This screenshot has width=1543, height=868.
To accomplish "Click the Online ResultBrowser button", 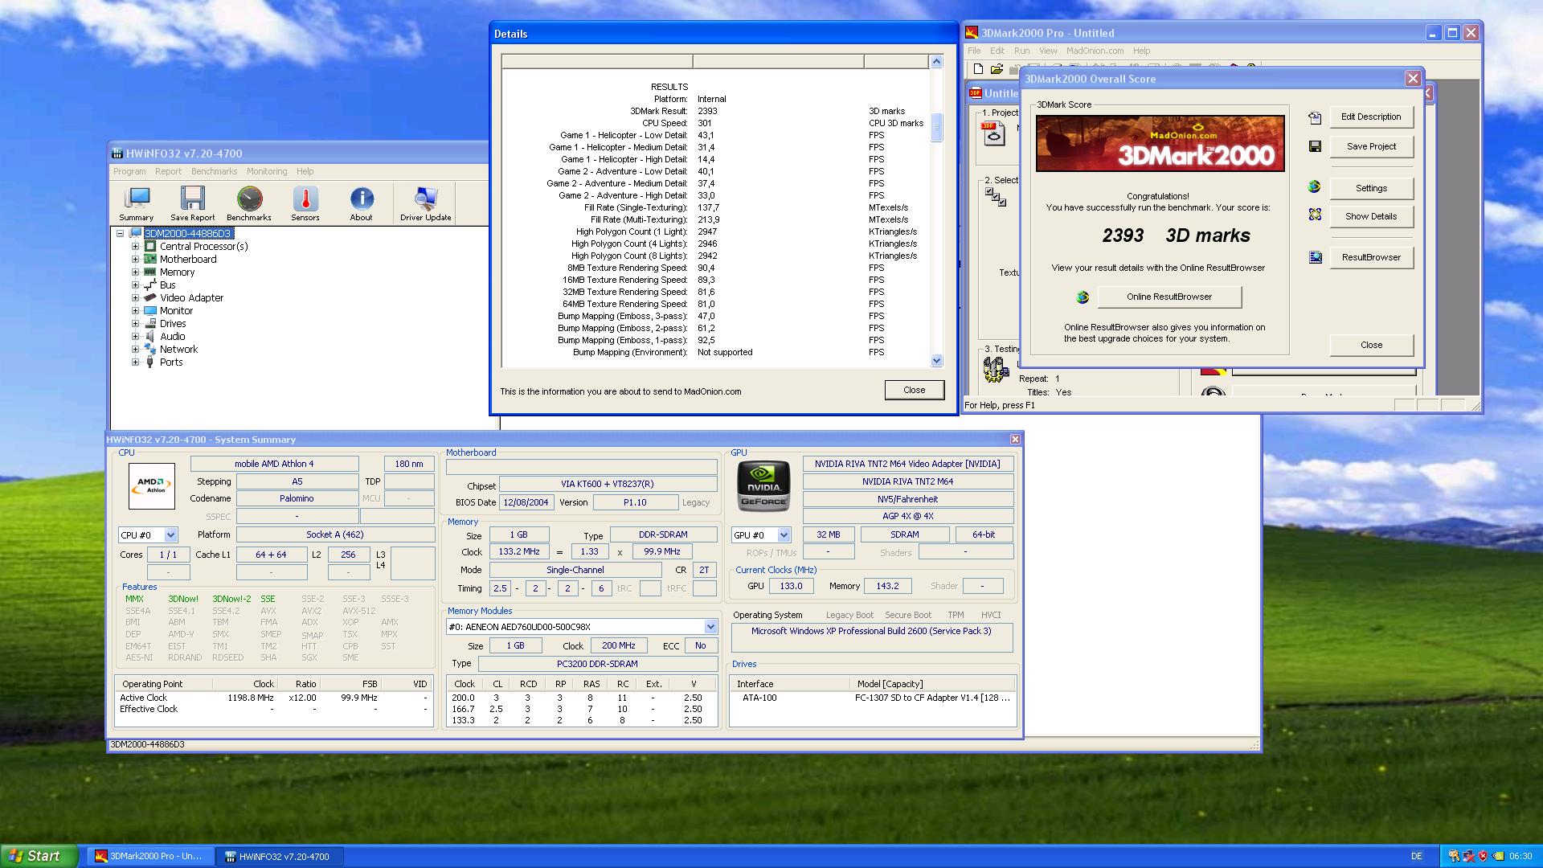I will 1169,297.
